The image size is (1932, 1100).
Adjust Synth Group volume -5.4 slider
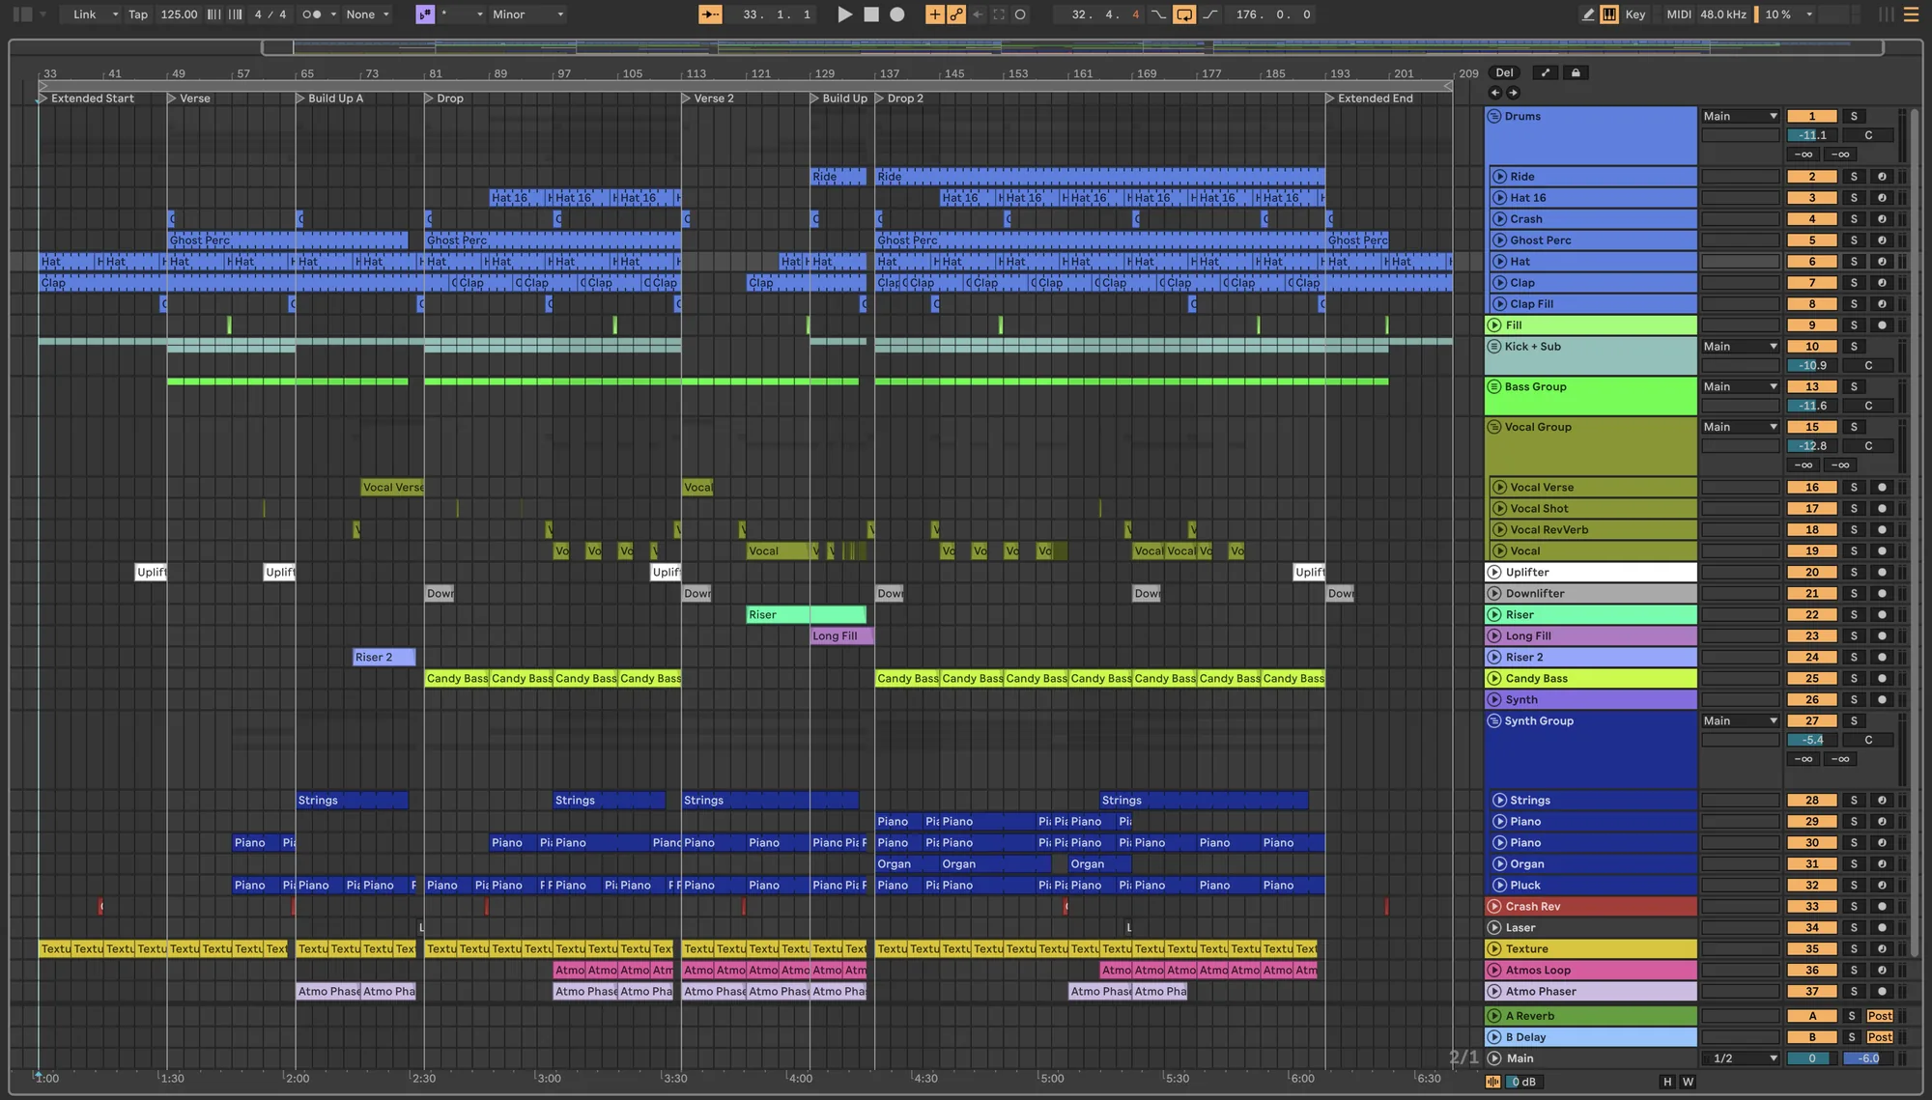point(1811,740)
